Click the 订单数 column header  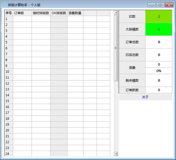[x=22, y=13]
